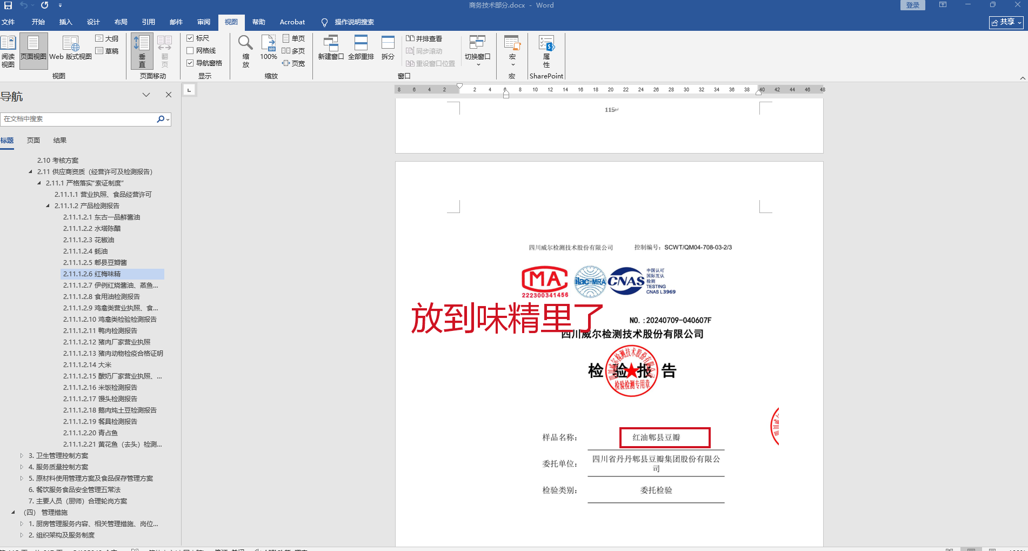Expand the 2. 组织架构及服务制度 heading
The width and height of the screenshot is (1028, 551).
[x=22, y=535]
